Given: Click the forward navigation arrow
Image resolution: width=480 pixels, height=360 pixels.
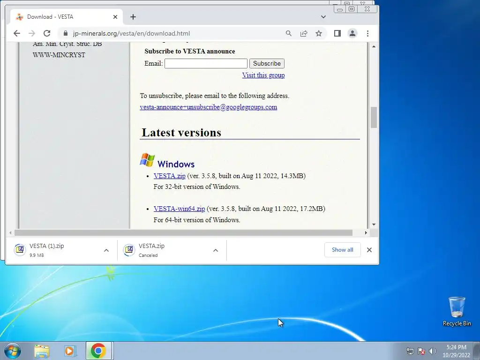Looking at the screenshot, I should [x=31, y=33].
